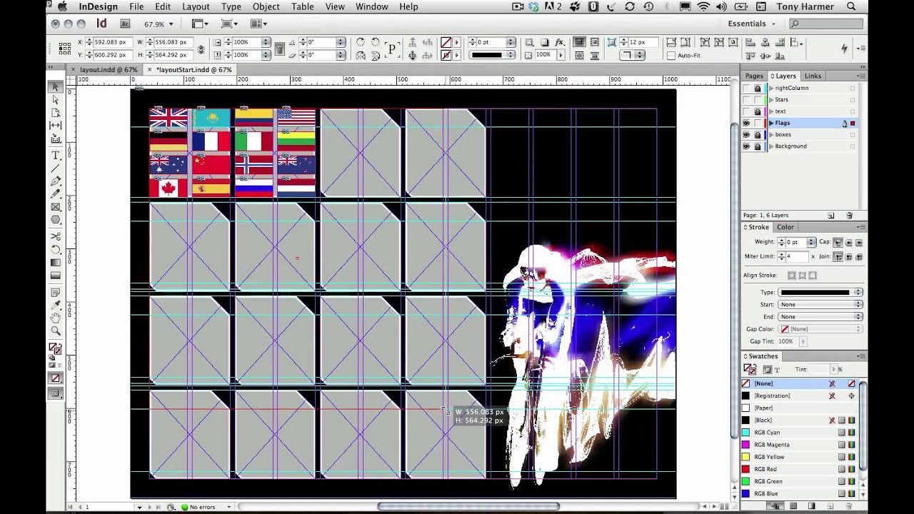This screenshot has width=914, height=514.
Task: Click the Wi-Fi status icon
Action: click(x=703, y=6)
